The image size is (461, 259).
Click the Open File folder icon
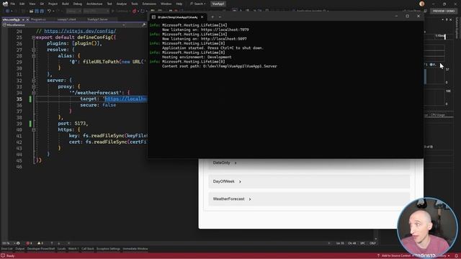31,12
